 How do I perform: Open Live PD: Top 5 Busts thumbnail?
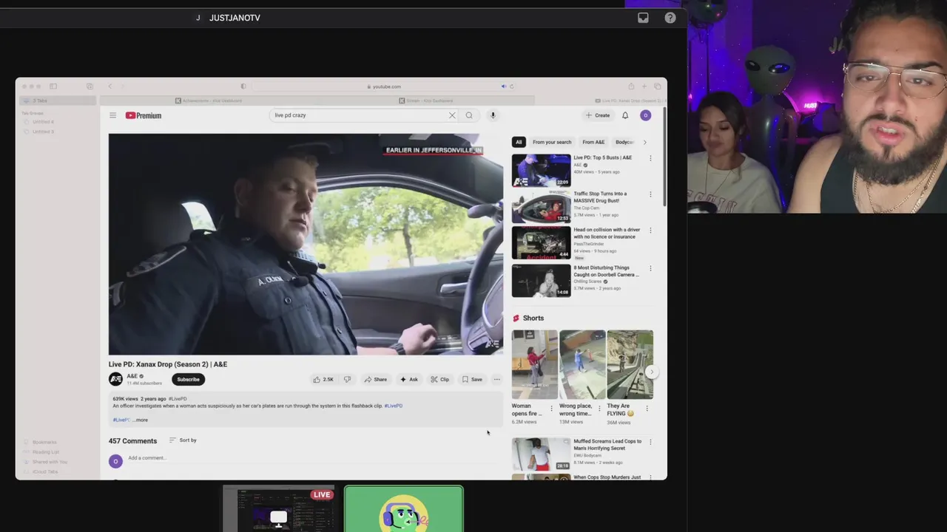point(541,170)
